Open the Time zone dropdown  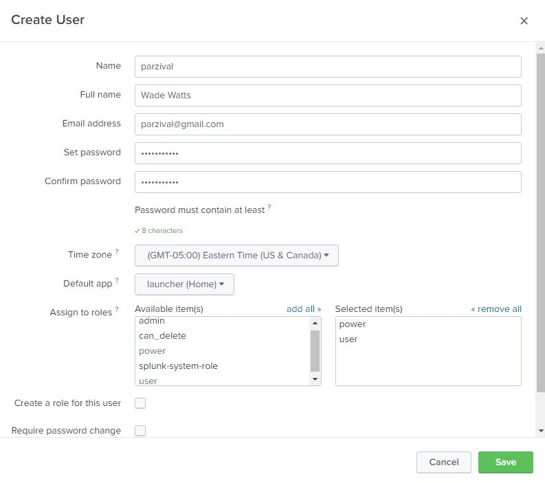click(x=236, y=256)
